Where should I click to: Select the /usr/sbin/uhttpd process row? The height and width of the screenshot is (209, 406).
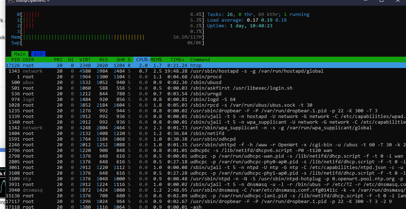point(248,145)
